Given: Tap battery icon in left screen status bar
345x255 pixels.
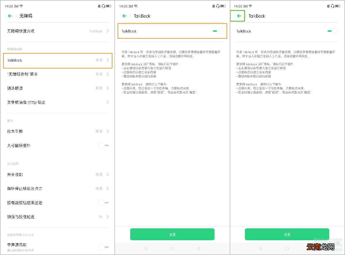Looking at the screenshot, I should (x=108, y=6).
